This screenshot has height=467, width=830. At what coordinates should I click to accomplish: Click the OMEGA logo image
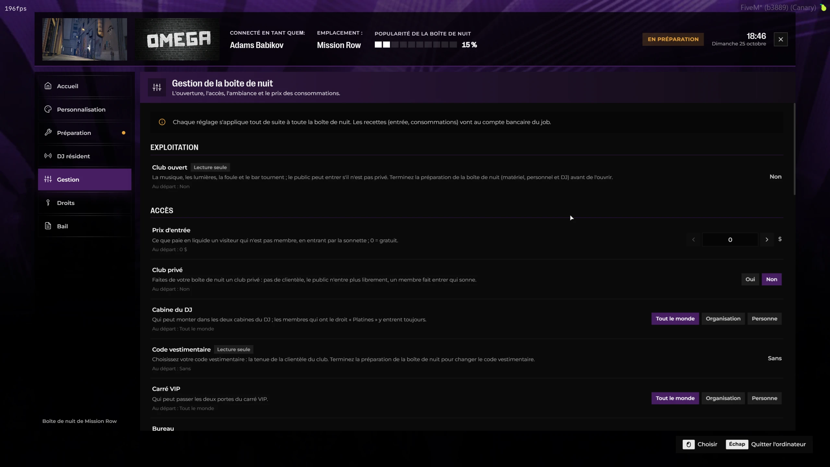pos(177,39)
